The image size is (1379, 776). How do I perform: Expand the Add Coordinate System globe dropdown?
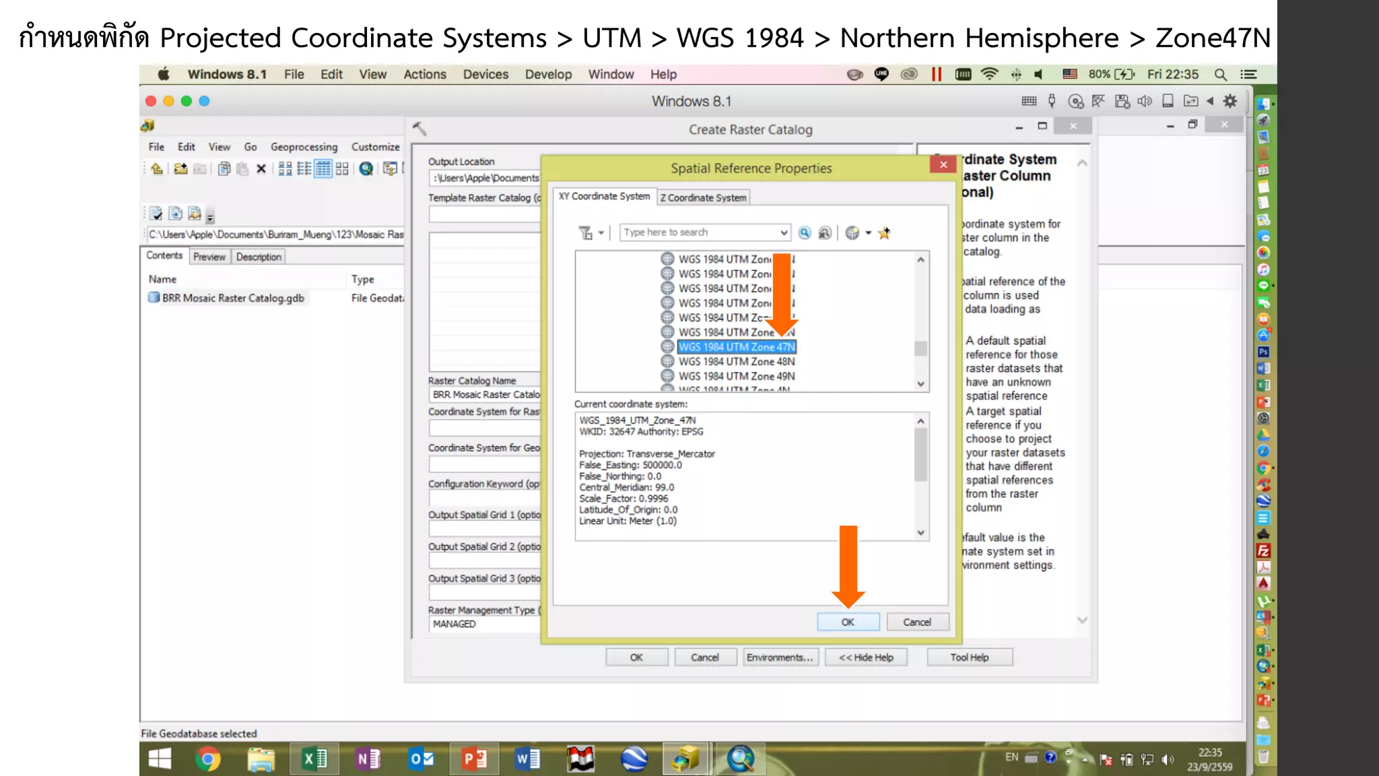pos(869,233)
